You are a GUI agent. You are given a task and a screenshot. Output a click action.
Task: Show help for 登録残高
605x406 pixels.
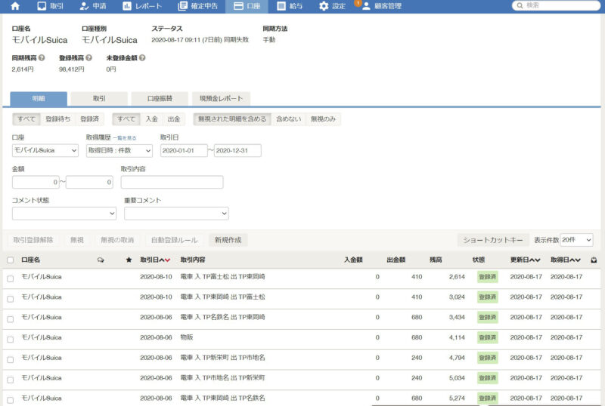tap(88, 58)
